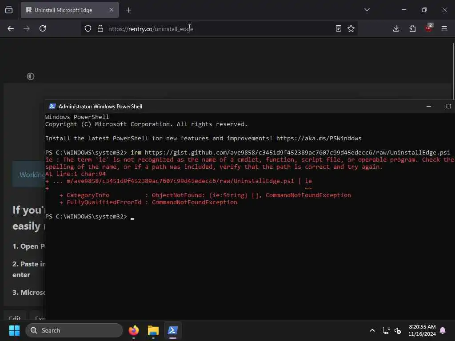Open the tracking protection shield

click(88, 28)
